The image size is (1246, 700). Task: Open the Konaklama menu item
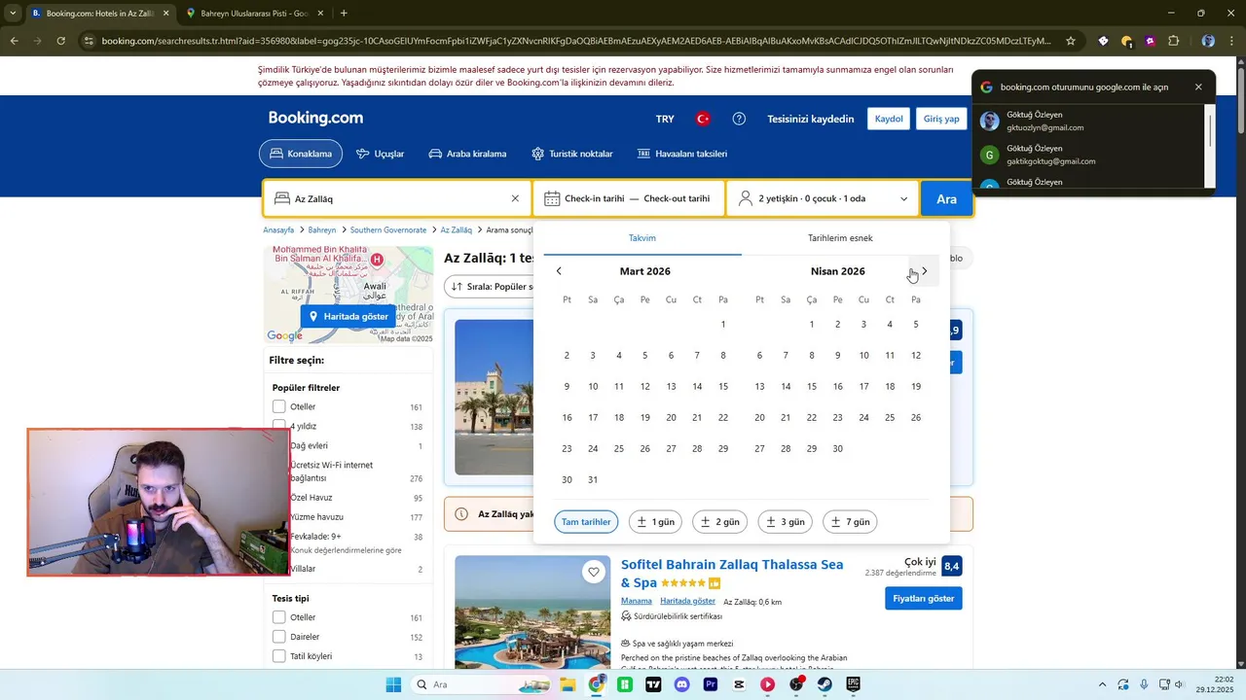[x=301, y=154]
